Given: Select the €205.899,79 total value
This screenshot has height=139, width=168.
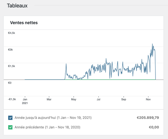Looking at the screenshot, I should [x=148, y=118].
